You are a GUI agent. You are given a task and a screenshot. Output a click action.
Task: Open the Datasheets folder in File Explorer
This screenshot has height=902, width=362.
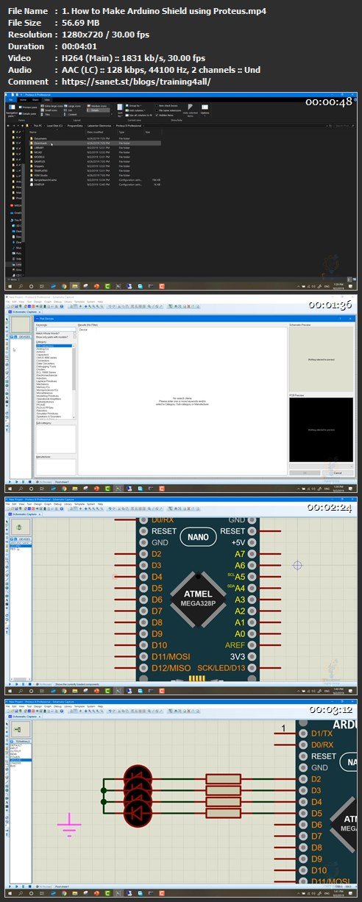click(x=41, y=138)
